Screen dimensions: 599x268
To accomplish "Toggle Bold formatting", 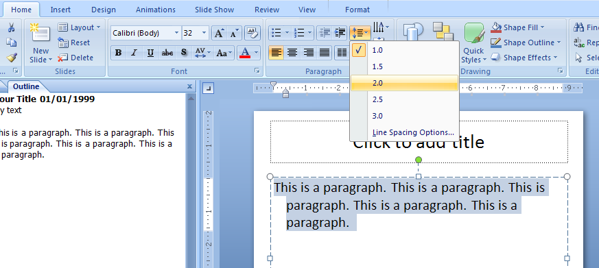I will tap(119, 53).
